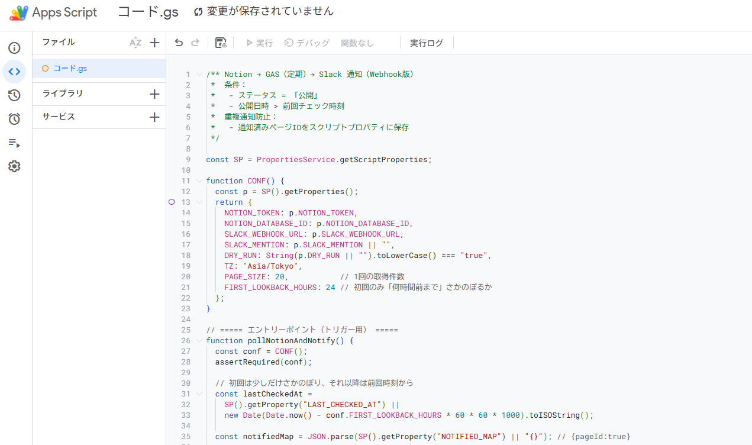Sort files alphabetically with AZ icon

[135, 43]
